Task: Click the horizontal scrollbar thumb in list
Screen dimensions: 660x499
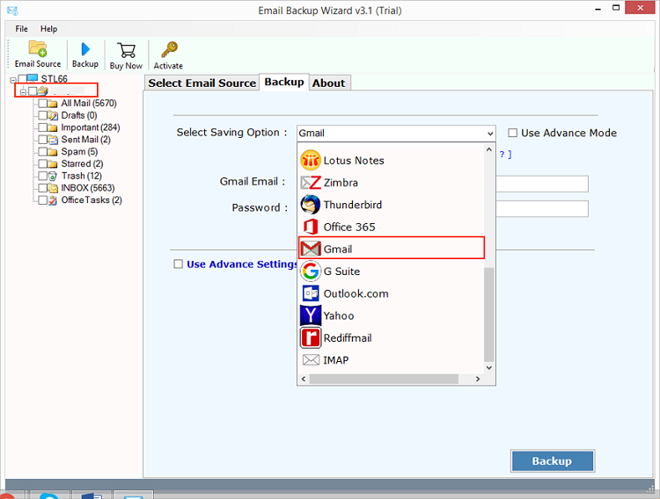Action: pos(384,379)
